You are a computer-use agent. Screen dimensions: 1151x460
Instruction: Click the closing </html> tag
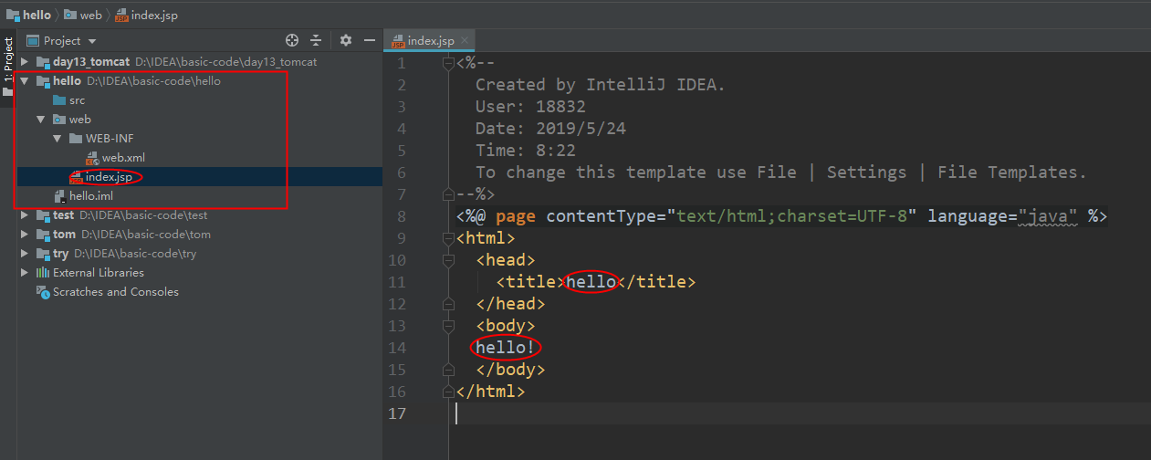(x=491, y=392)
